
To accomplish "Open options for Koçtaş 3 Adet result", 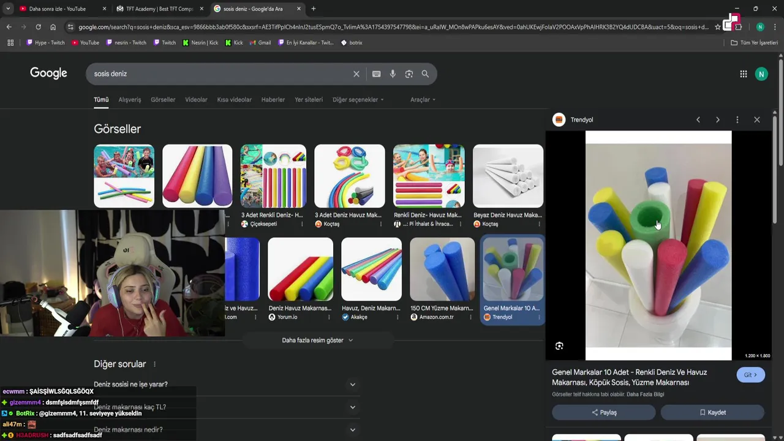I will (380, 224).
